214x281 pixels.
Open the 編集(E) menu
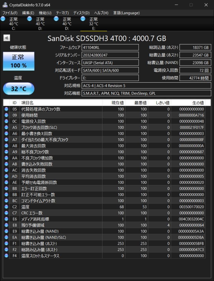(28, 13)
